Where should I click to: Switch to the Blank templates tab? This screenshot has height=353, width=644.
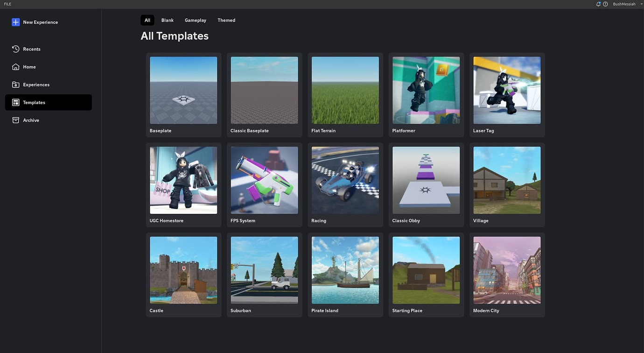168,20
